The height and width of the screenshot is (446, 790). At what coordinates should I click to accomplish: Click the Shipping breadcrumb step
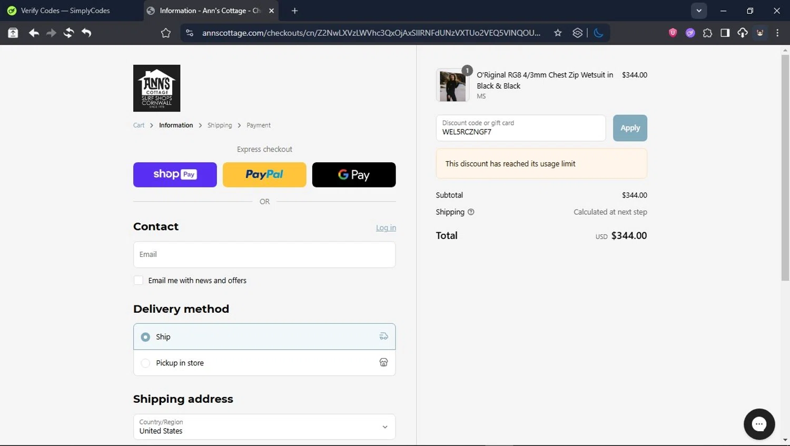220,125
